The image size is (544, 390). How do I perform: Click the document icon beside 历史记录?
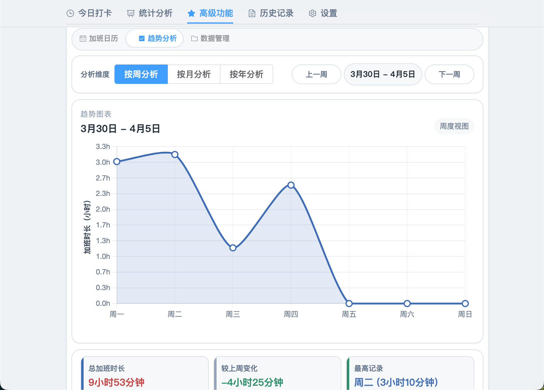[x=252, y=13]
